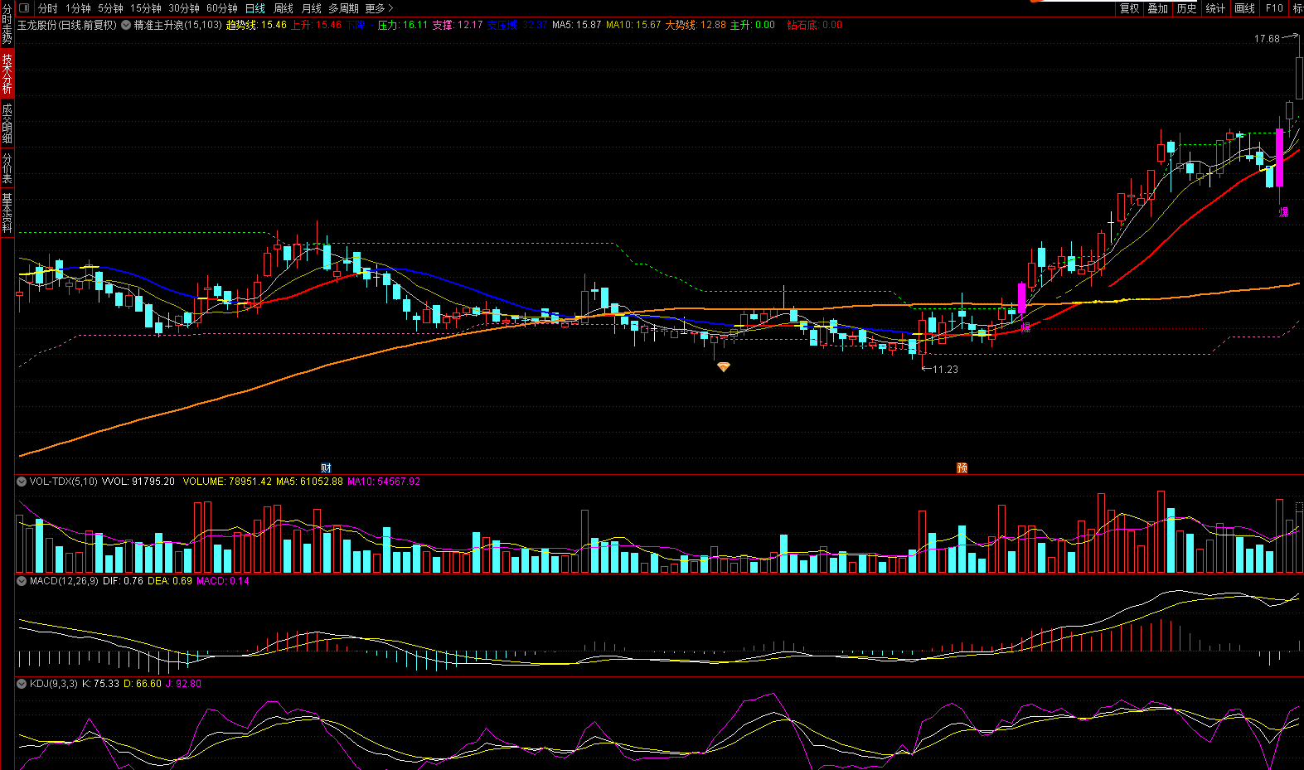Open the 分时走势 sidebar tab

(7, 24)
